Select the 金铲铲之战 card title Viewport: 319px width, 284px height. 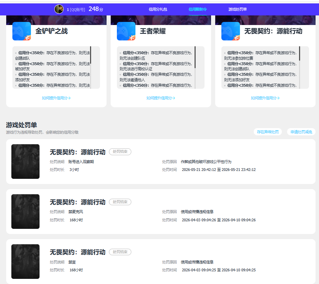[52, 31]
